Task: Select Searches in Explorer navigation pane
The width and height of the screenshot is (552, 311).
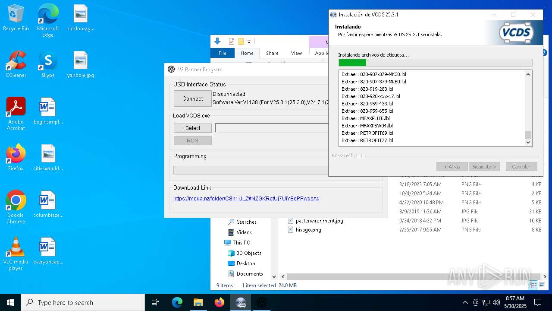Action: (246, 222)
